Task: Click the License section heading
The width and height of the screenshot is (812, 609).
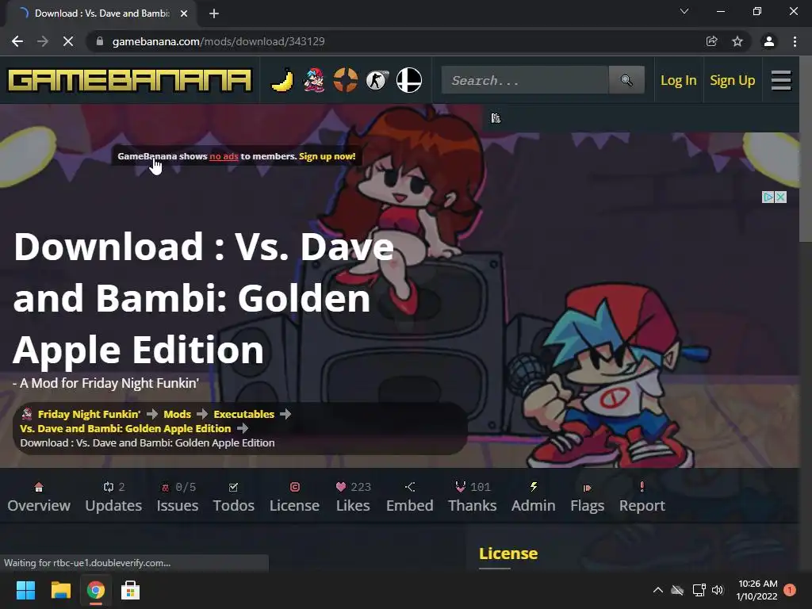Action: point(508,553)
